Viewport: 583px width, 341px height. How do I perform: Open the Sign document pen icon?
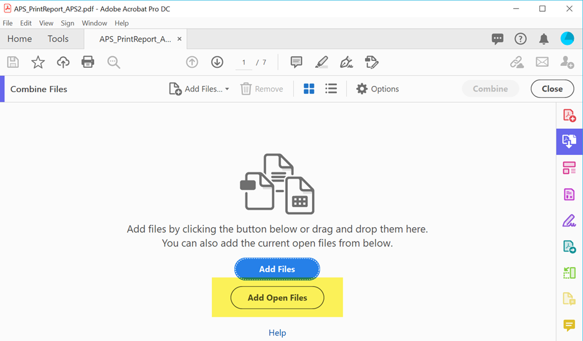[x=346, y=62]
